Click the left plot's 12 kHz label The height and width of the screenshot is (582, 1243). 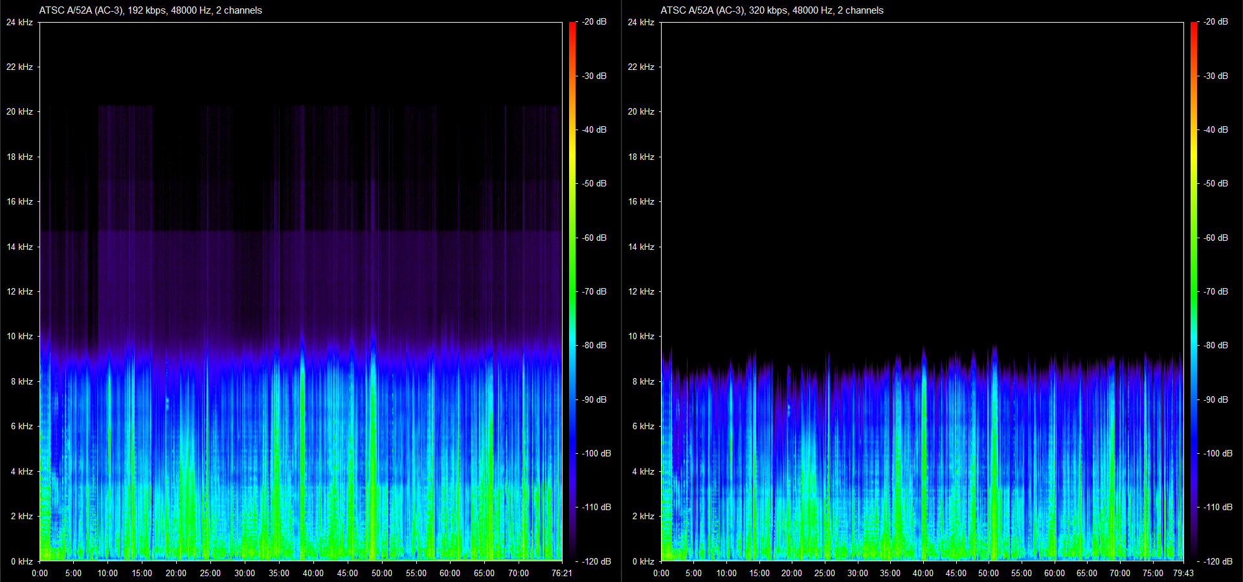click(19, 291)
